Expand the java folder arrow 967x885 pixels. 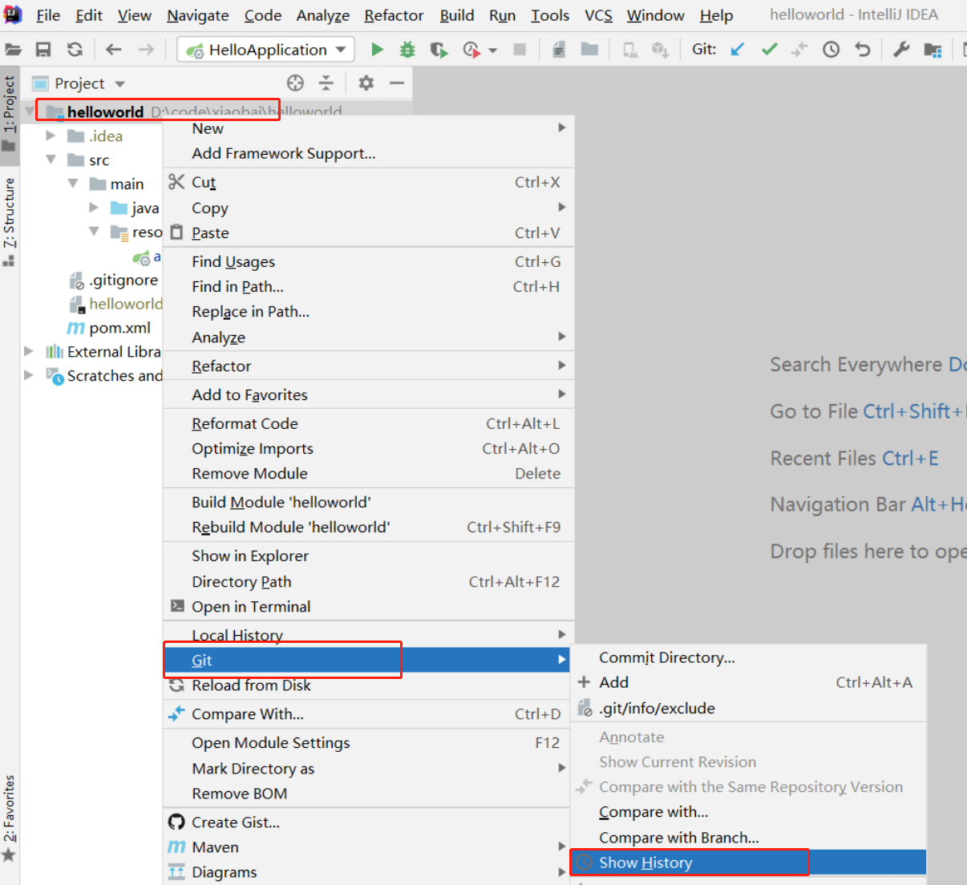point(94,208)
